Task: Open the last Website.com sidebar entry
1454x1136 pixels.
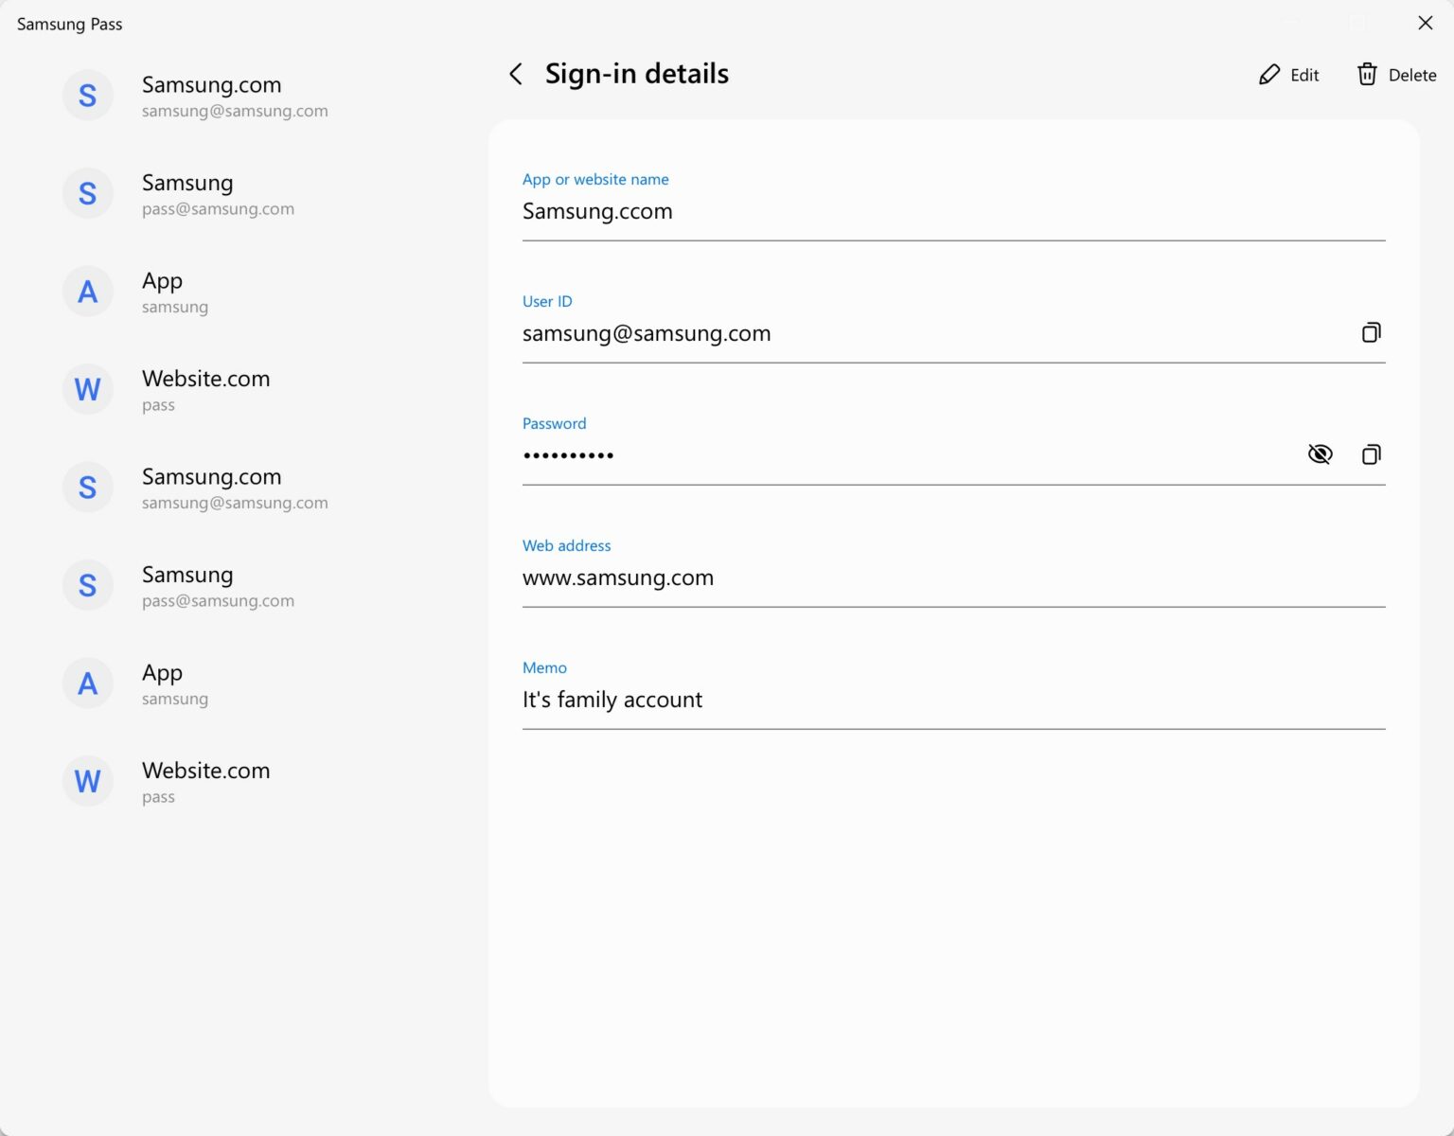Action: coord(205,781)
